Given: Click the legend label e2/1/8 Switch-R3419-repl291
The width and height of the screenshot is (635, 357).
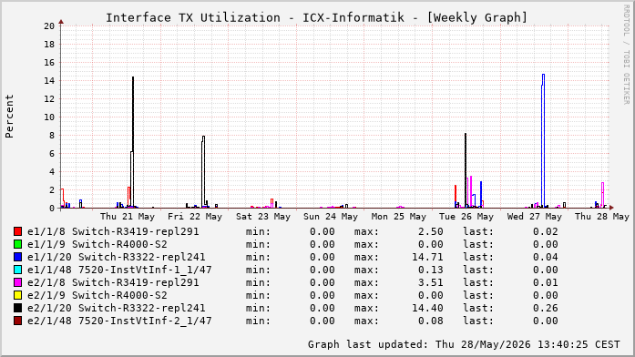Looking at the screenshot, I should click(113, 282).
